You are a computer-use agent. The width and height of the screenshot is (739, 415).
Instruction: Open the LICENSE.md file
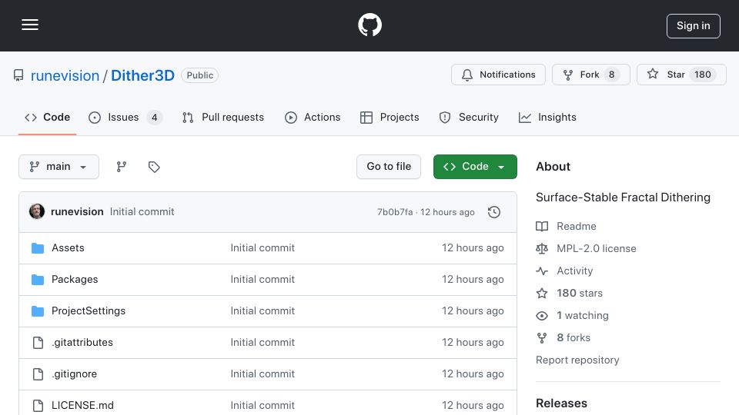click(82, 406)
